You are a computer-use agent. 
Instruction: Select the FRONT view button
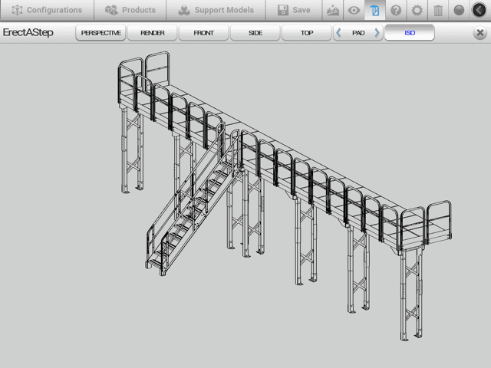tap(204, 33)
